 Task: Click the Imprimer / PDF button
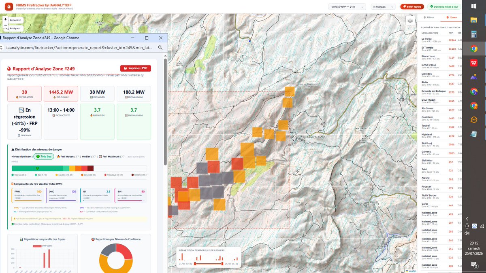pyautogui.click(x=135, y=68)
